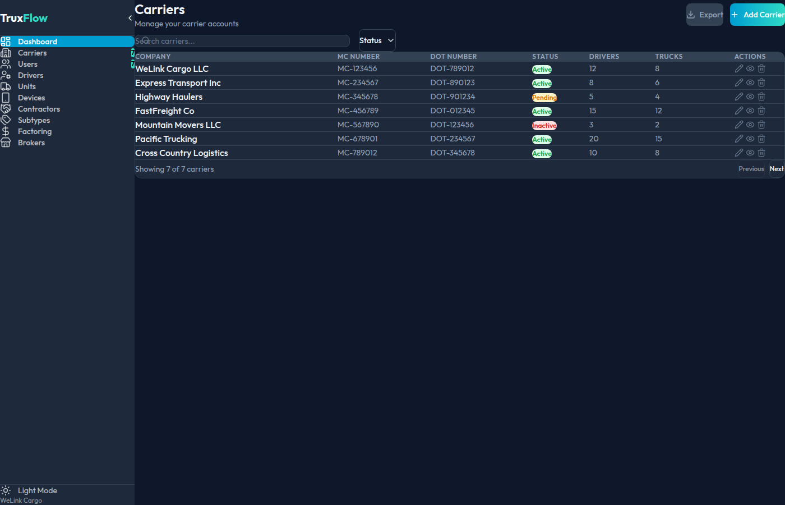Screen dimensions: 785x505
Task: Select the Devices sidebar icon
Action: click(x=6, y=97)
